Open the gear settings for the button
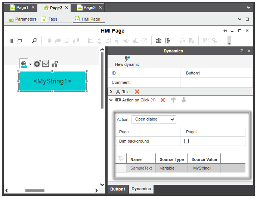Viewport: 257px width, 198px height. click(37, 64)
